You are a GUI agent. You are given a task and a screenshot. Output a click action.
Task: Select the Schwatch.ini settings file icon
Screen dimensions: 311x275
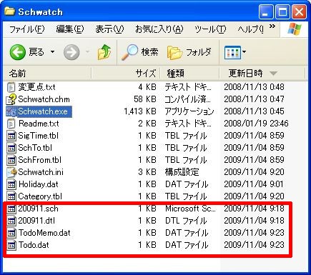11,172
